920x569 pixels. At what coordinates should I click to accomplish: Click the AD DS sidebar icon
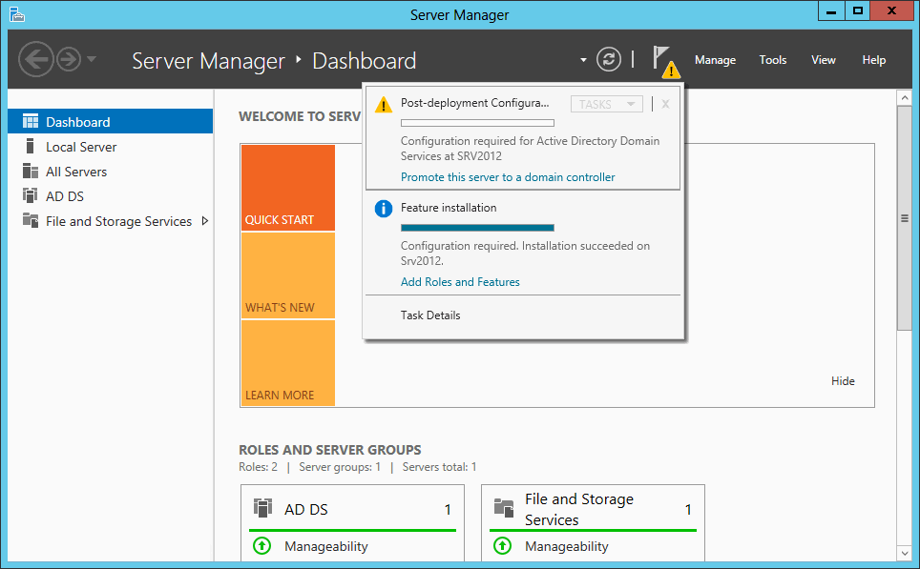(x=30, y=195)
